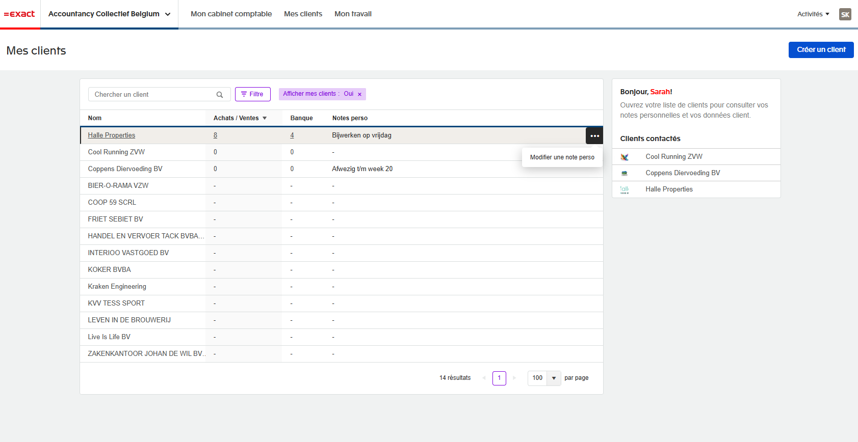The width and height of the screenshot is (858, 442).
Task: Open Halle Properties client link
Action: coord(111,135)
